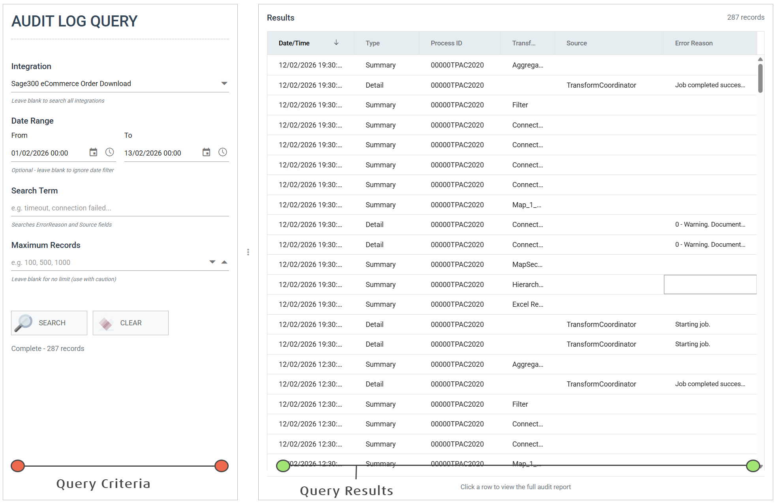Sort by the Process ID column header

click(x=446, y=43)
